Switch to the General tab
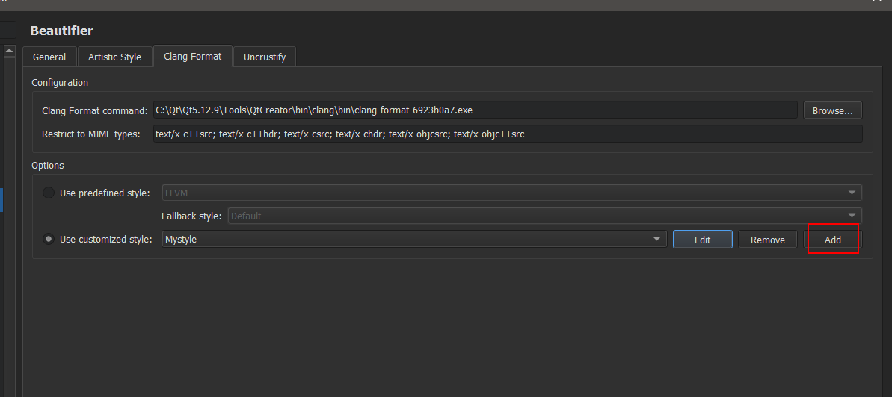Screen dimensions: 892x397 [49, 57]
